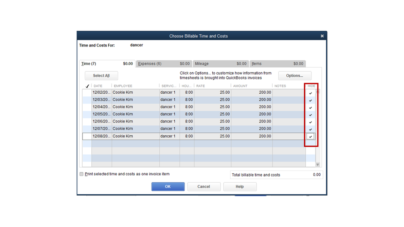The height and width of the screenshot is (227, 404).
Task: Toggle Print selected time and costs checkbox
Action: tap(81, 174)
